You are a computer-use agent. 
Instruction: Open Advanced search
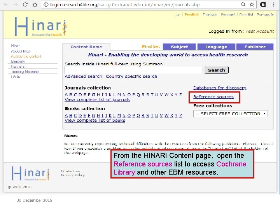point(83,77)
